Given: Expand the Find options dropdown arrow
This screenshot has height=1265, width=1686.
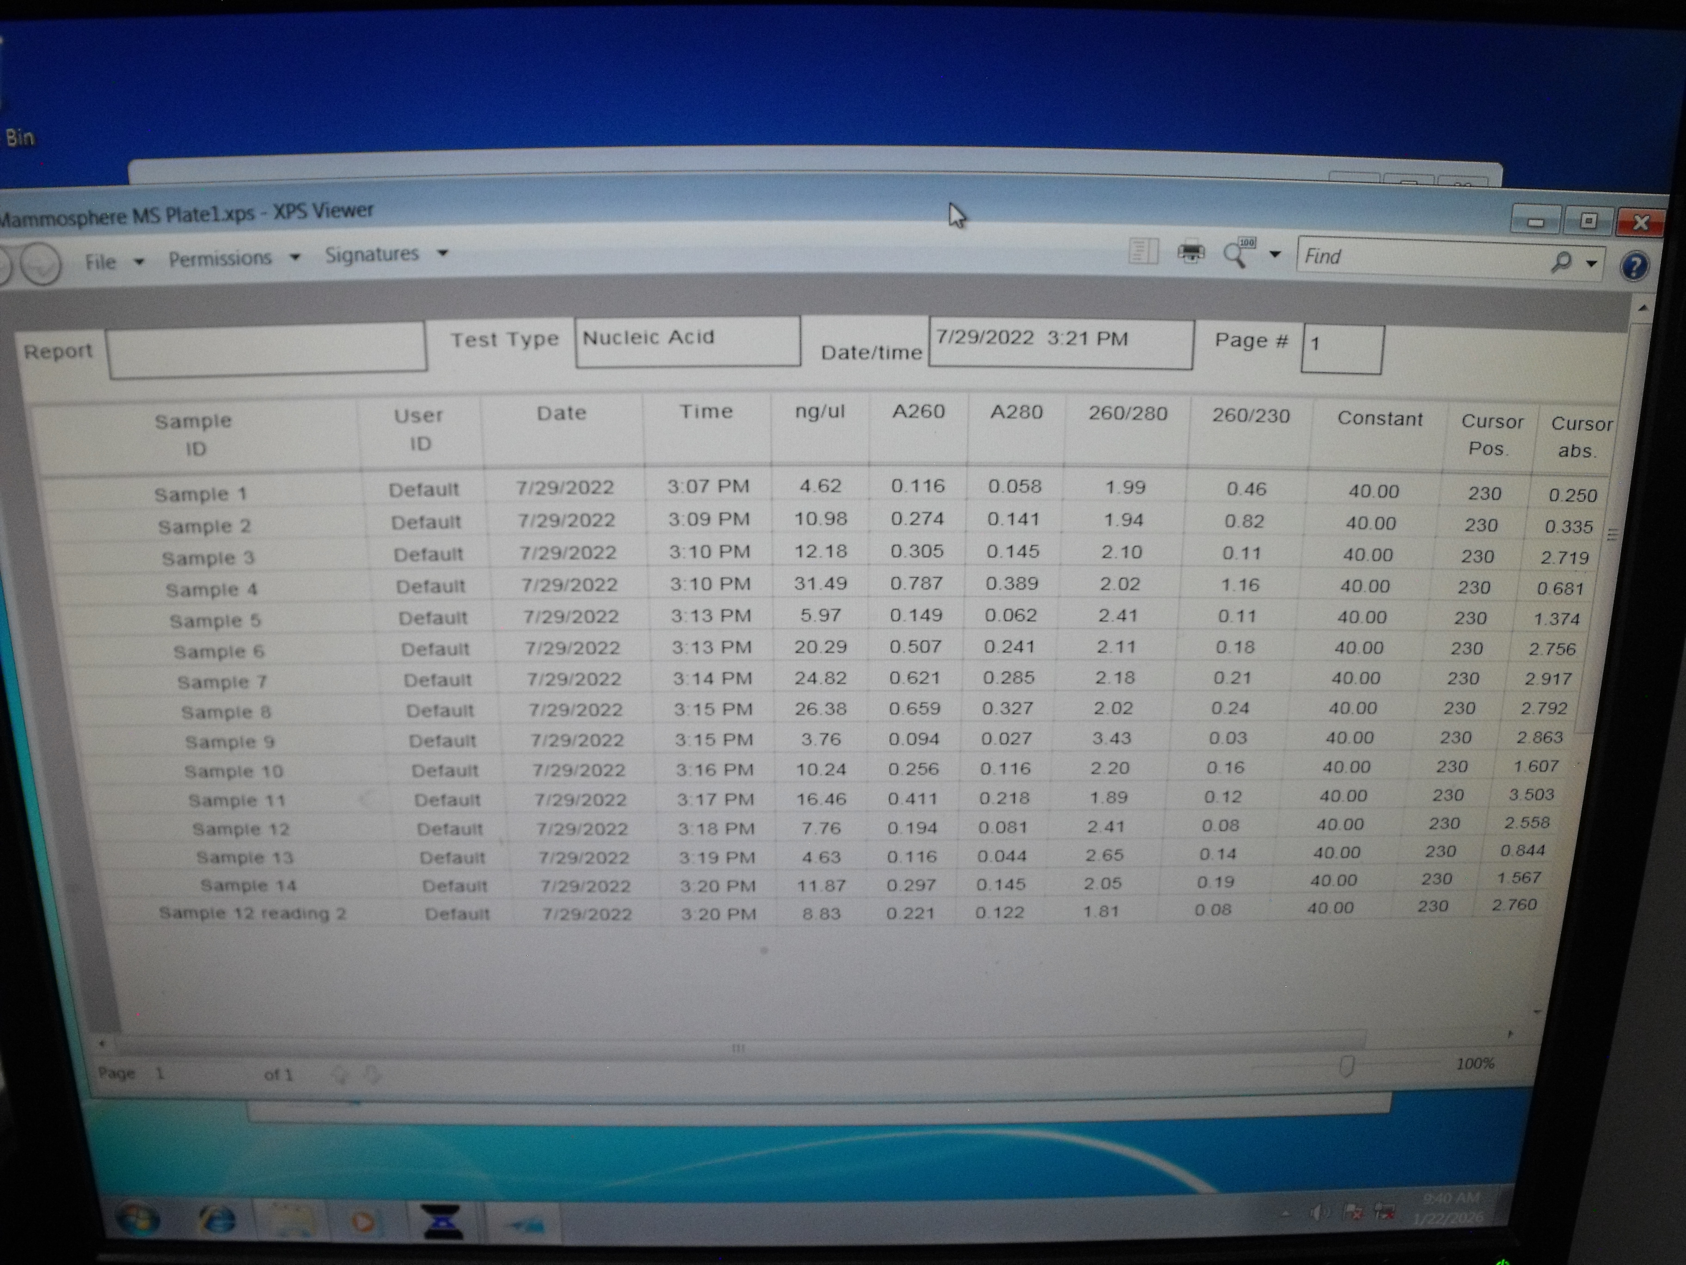Looking at the screenshot, I should 1591,263.
